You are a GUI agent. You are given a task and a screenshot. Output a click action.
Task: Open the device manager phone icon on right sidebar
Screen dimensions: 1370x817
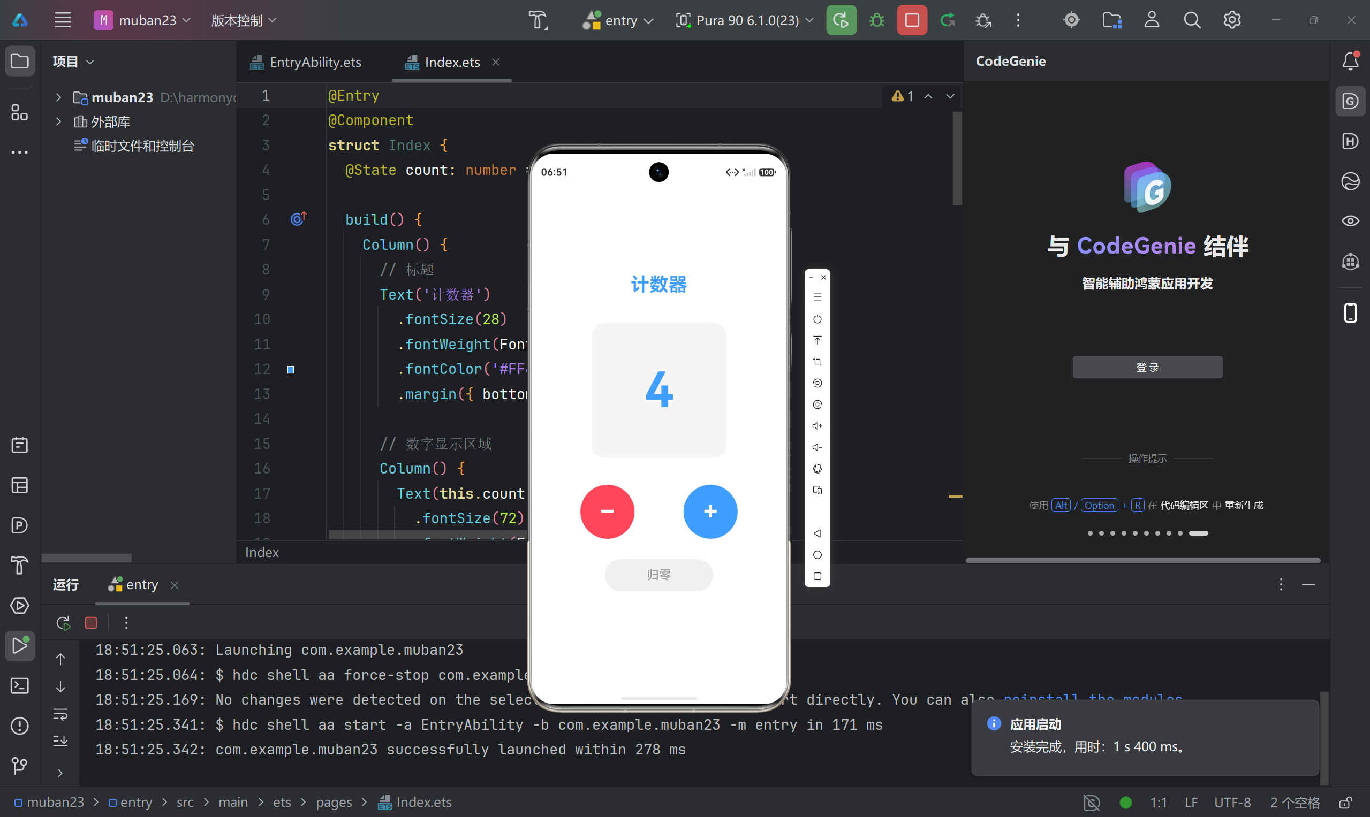coord(1350,312)
